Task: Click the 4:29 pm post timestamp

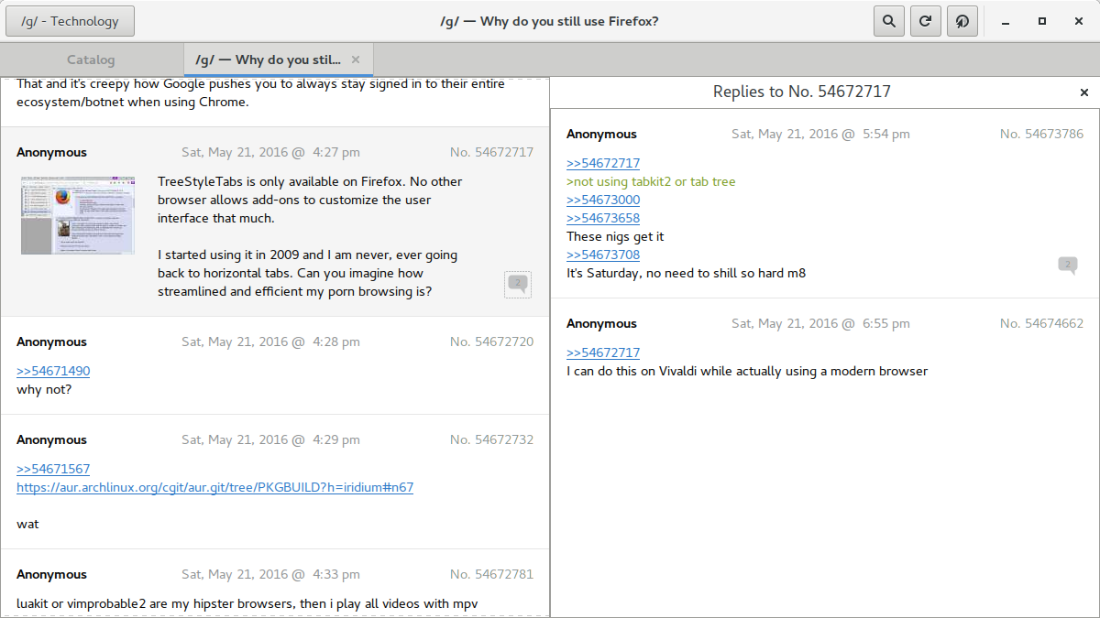Action: 270,439
